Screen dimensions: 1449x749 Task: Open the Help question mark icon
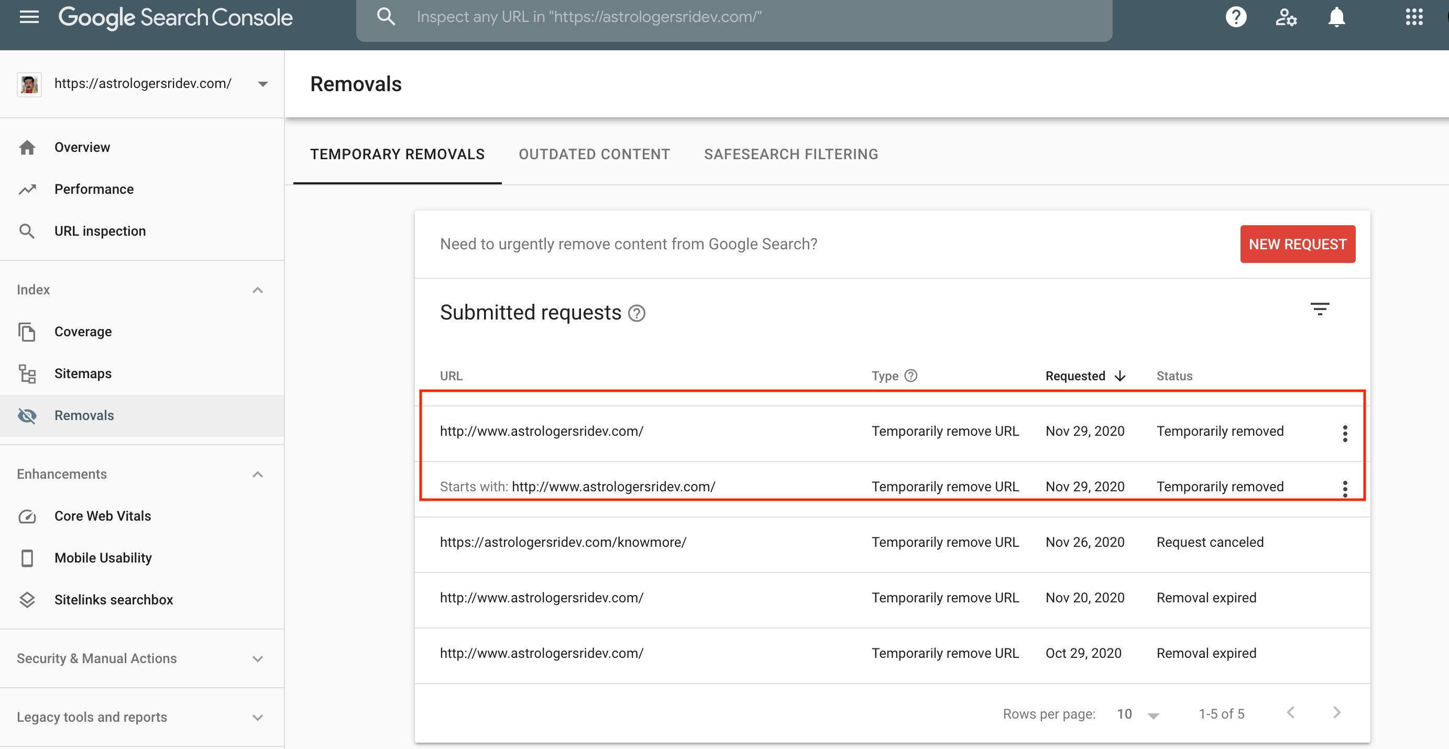[1236, 17]
